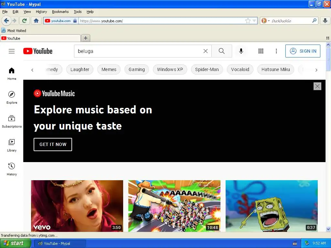Click the site padlock security icon
Image resolution: width=331 pixels, height=248 pixels.
(75, 21)
